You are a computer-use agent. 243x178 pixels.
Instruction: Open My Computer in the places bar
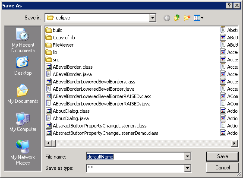tap(23, 122)
